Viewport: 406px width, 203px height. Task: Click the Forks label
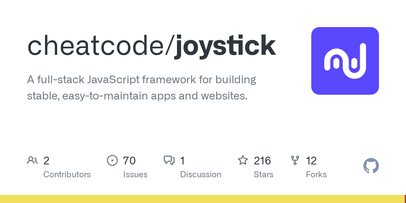coord(316,175)
